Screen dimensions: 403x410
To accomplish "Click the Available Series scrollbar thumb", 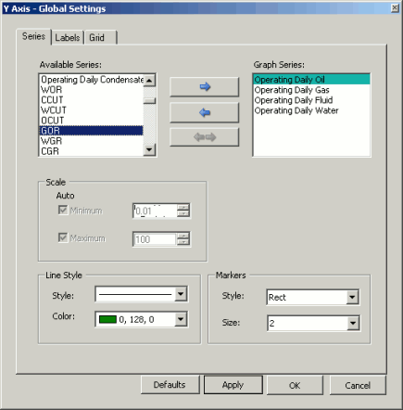I will pos(150,101).
